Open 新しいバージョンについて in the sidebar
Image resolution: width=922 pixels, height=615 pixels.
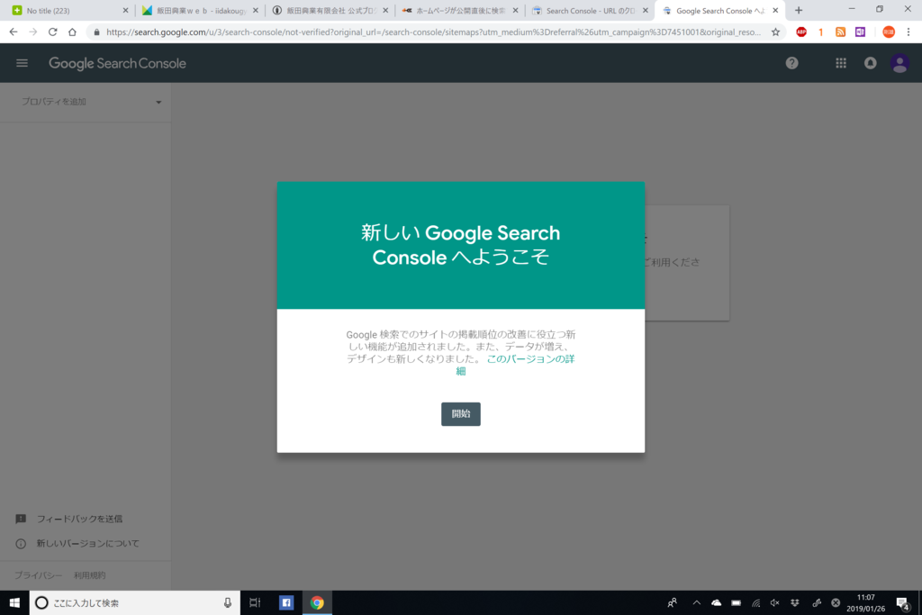point(87,543)
